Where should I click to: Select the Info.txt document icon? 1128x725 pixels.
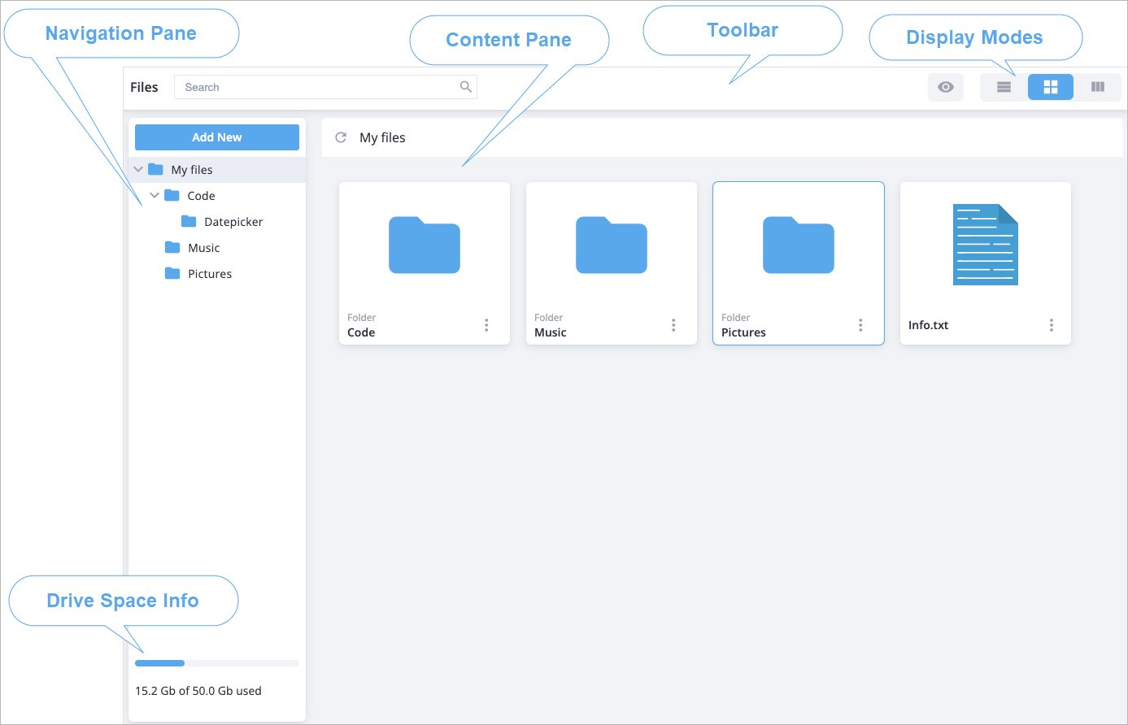coord(985,245)
